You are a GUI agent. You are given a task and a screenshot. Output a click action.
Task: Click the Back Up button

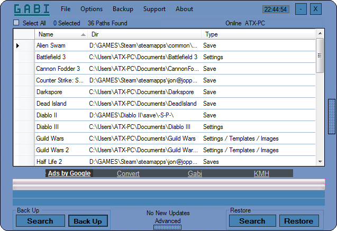tap(88, 221)
